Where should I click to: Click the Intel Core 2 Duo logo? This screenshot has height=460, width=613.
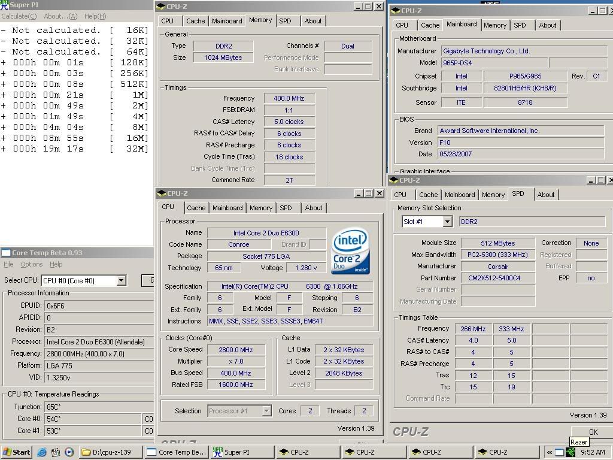click(x=350, y=250)
